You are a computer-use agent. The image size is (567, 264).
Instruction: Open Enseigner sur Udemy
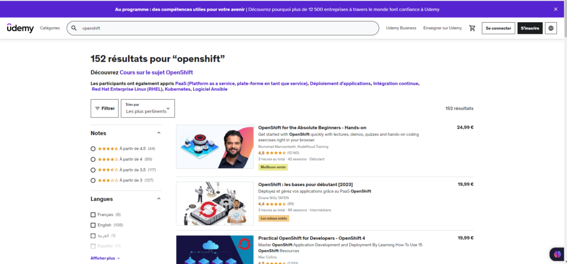point(442,28)
